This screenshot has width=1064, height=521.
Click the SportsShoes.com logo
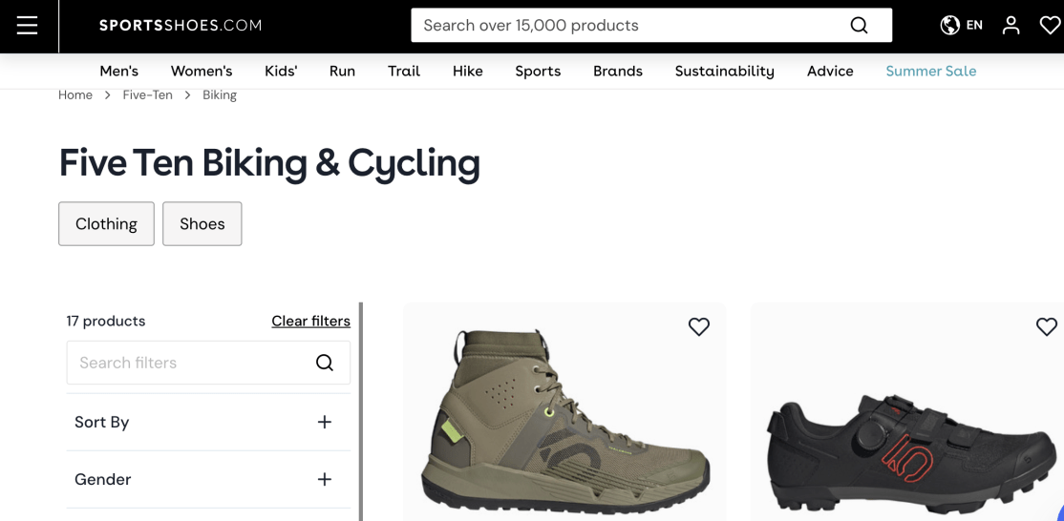pos(180,26)
